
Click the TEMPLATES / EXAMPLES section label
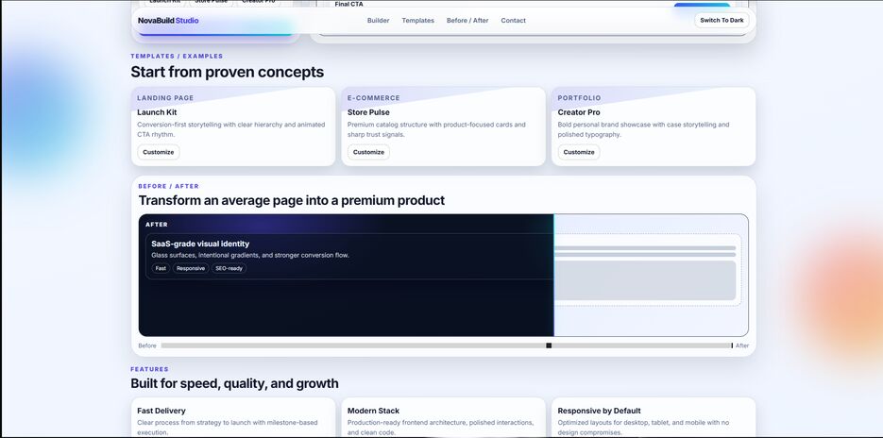(177, 57)
